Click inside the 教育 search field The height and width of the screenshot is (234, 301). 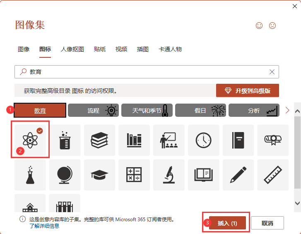tap(147, 72)
